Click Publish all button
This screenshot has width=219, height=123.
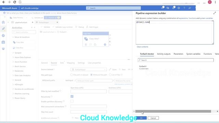52,18
